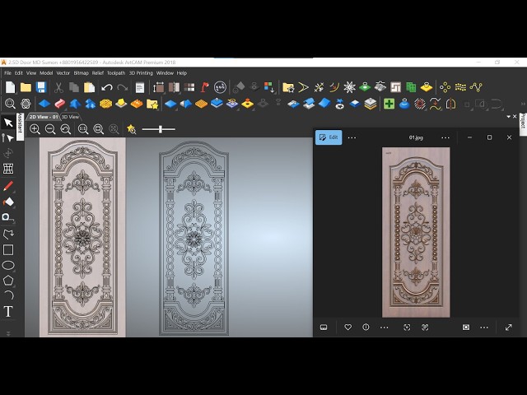The image size is (527, 395).
Task: Open the Relief menu
Action: pos(98,73)
